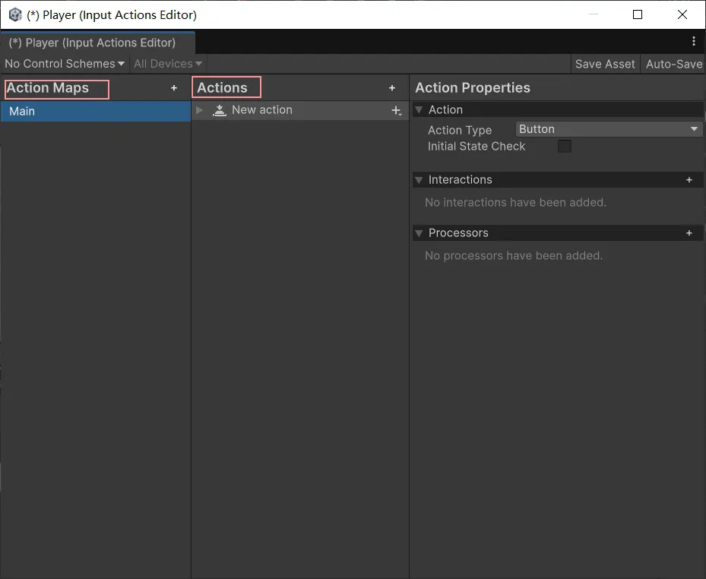
Task: Expand the New action tree arrow
Action: pyautogui.click(x=200, y=110)
